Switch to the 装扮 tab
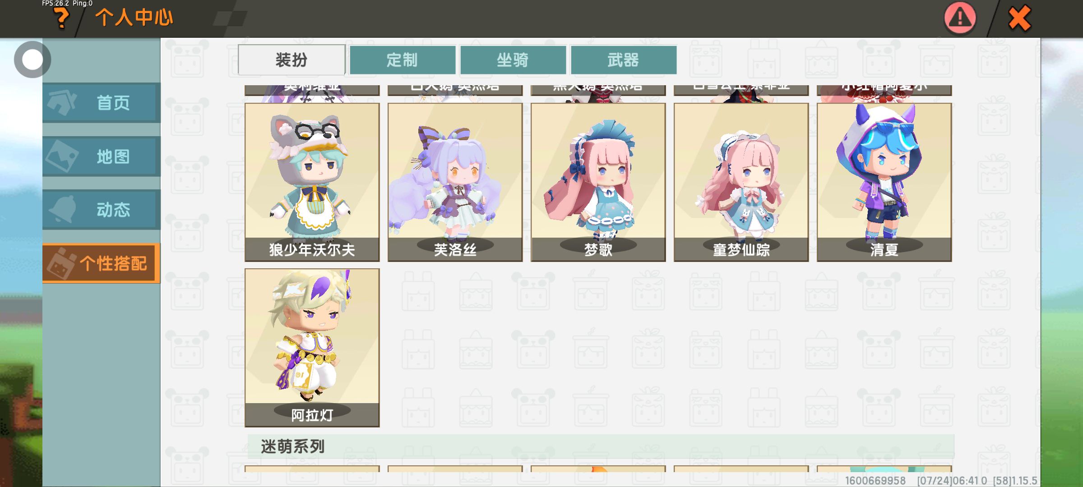The height and width of the screenshot is (487, 1083). pos(292,60)
